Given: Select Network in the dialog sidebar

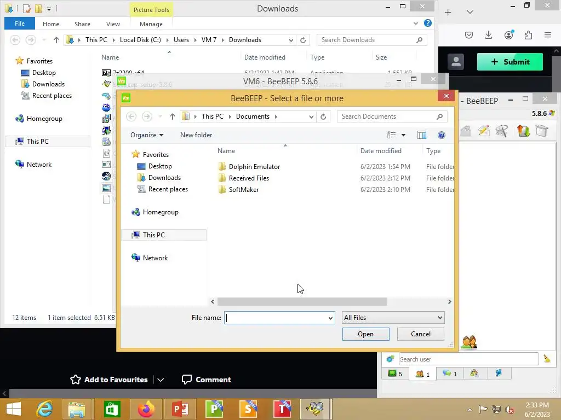Looking at the screenshot, I should 155,258.
